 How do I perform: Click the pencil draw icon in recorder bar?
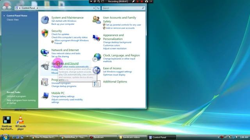133,2
